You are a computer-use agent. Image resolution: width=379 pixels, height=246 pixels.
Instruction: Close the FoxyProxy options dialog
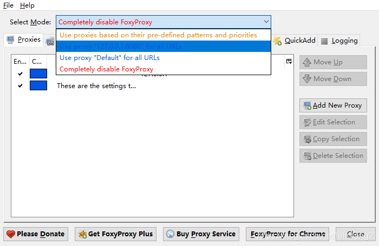[356, 234]
